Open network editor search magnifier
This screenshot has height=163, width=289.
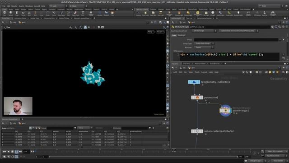284,72
